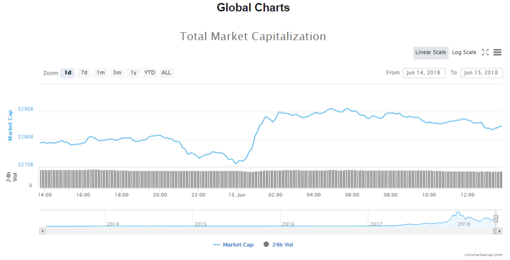Open the fullscreen chart view icon

(x=485, y=52)
